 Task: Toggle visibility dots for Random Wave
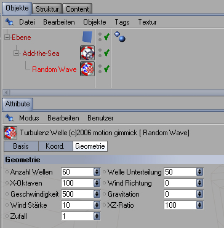pos(100,69)
